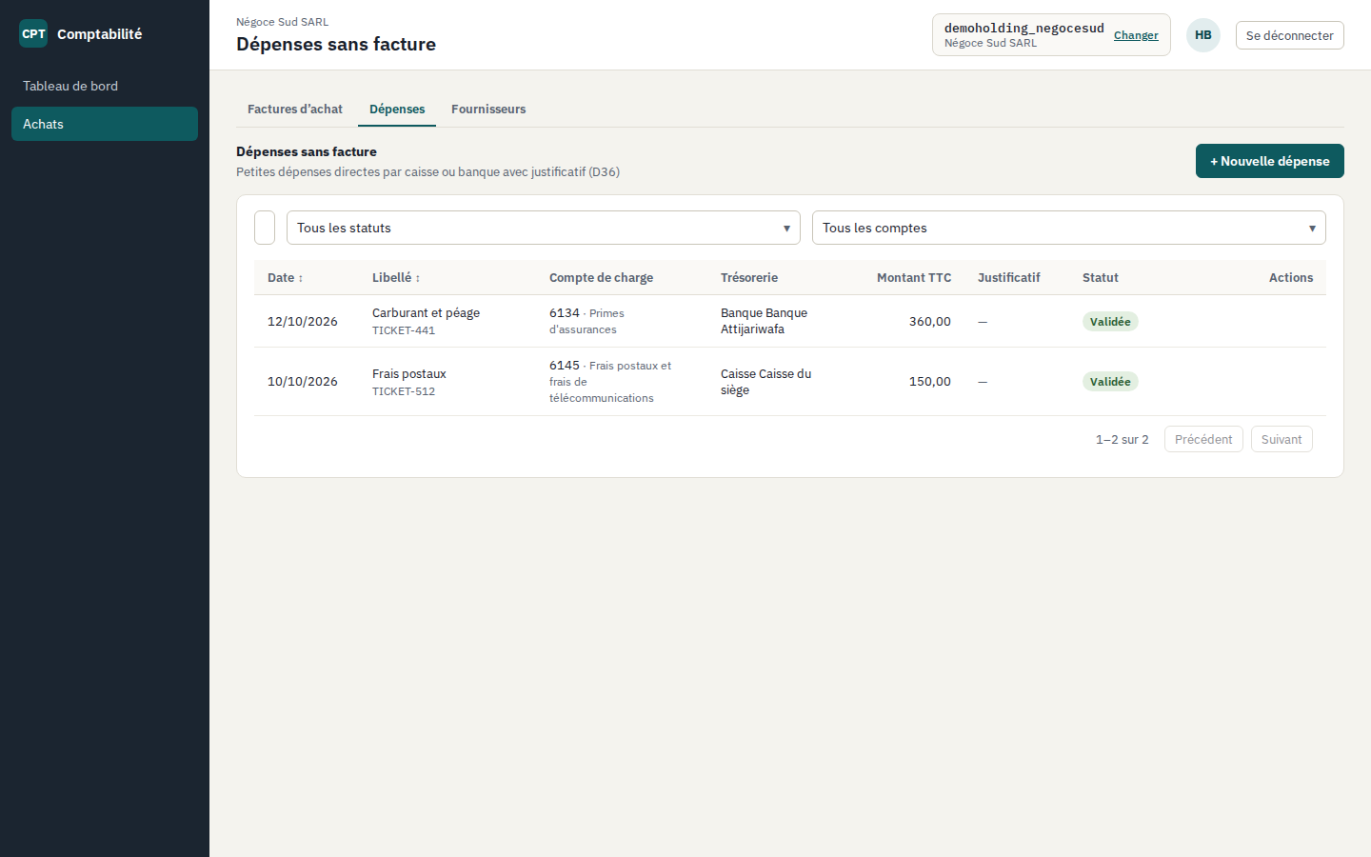Click Caisse Caisse du siège cell

pos(766,381)
